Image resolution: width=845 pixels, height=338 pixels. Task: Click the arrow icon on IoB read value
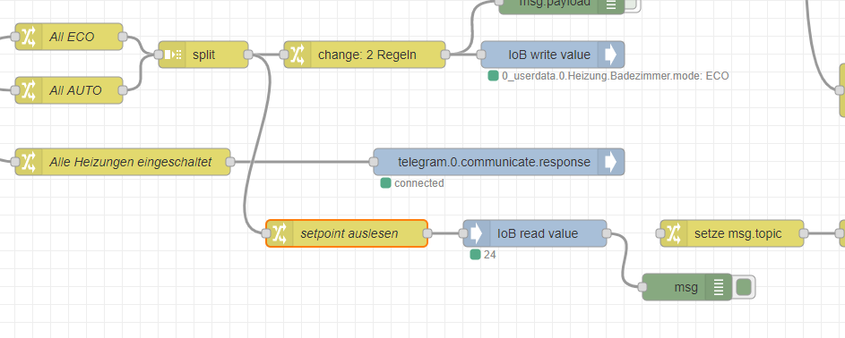(x=477, y=233)
